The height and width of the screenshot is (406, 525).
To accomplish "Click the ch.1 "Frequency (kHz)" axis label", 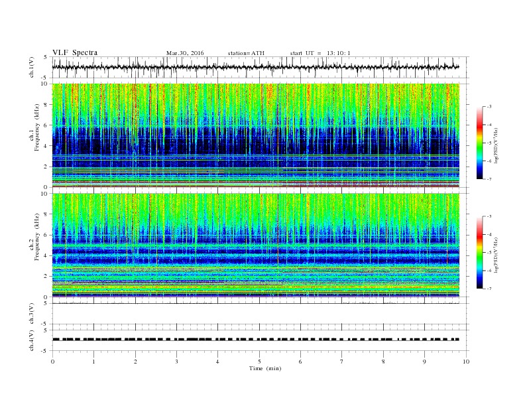I will [x=37, y=127].
